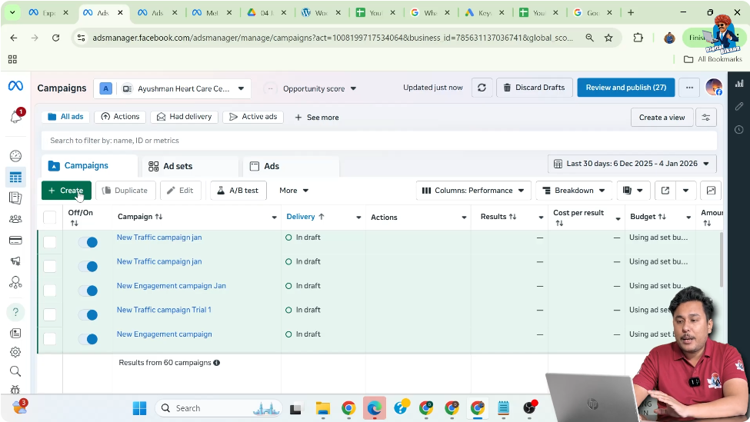Toggle off New Engagement campaign Jan switch
This screenshot has width=750, height=422.
coord(88,291)
